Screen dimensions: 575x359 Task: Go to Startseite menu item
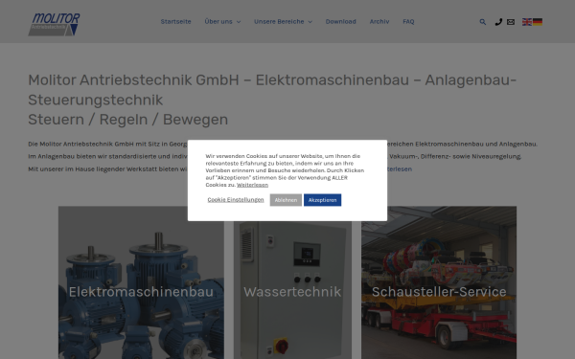pyautogui.click(x=175, y=22)
